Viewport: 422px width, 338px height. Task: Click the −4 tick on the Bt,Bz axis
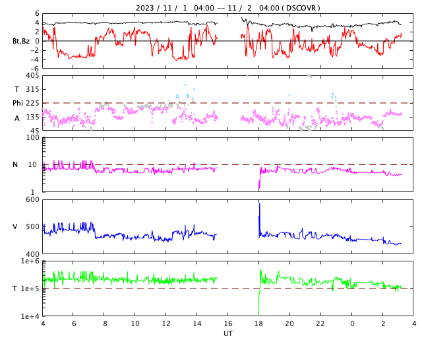[x=35, y=59]
